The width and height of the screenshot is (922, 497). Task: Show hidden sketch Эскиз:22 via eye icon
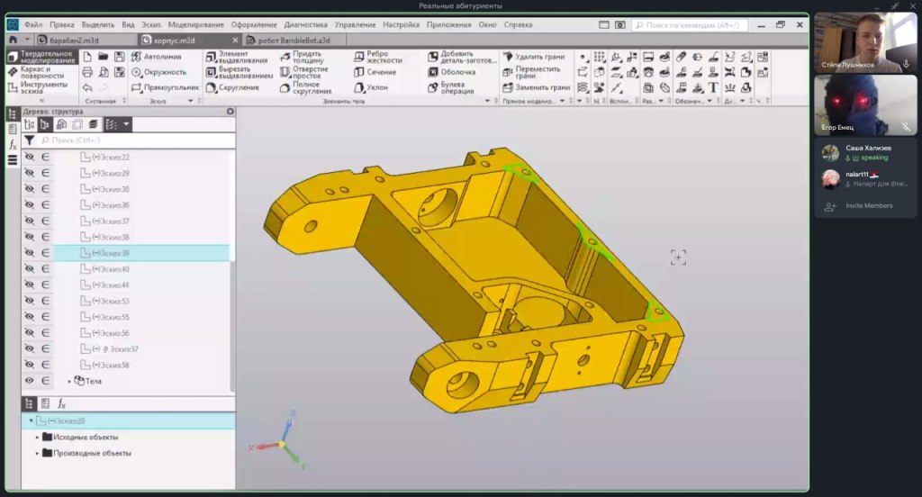(29, 157)
